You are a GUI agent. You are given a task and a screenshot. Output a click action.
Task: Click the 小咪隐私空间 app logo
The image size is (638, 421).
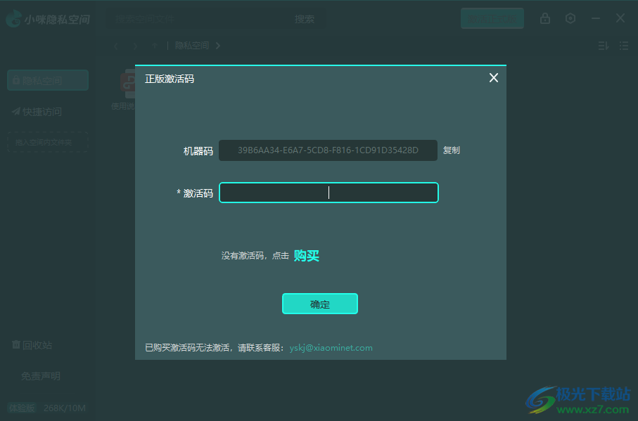[x=13, y=18]
